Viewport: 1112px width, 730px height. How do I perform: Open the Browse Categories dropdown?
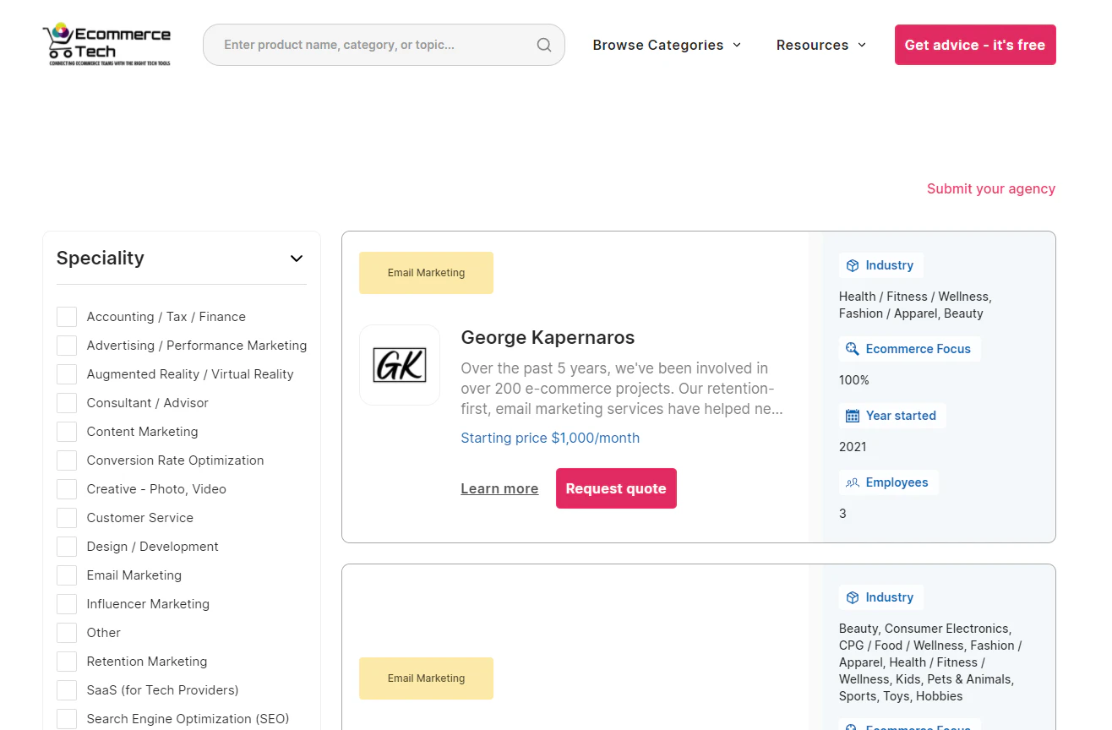pyautogui.click(x=667, y=45)
